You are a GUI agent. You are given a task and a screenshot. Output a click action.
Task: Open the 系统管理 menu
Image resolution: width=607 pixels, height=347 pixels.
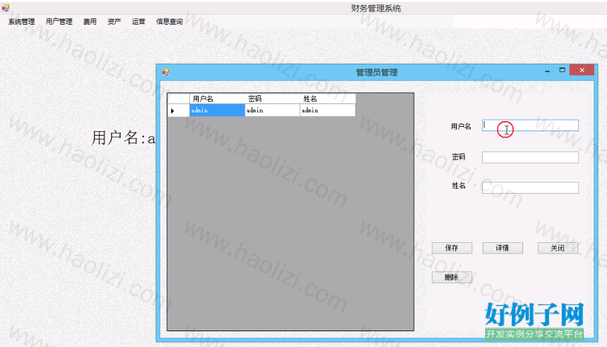tap(21, 21)
